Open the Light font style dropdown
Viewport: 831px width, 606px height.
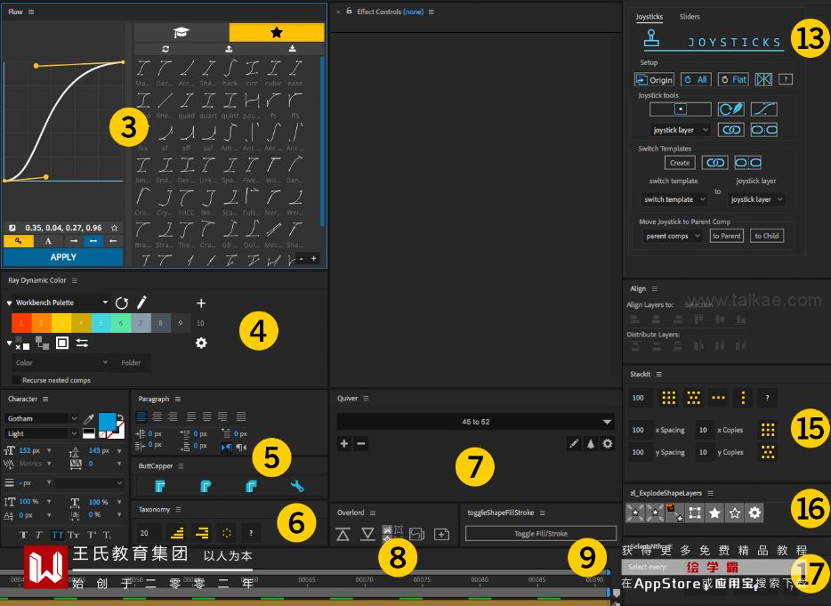tap(43, 433)
